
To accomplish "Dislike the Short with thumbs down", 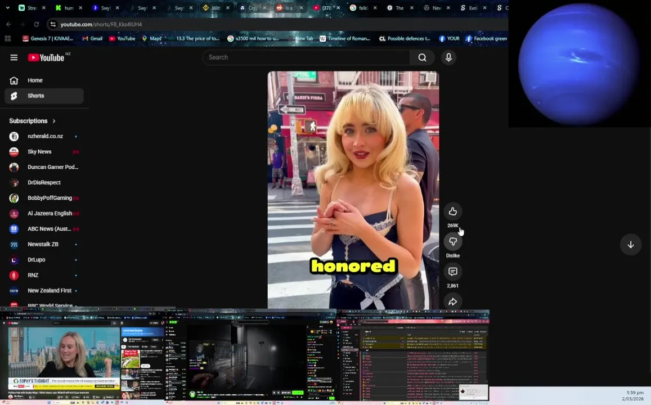I will [452, 241].
